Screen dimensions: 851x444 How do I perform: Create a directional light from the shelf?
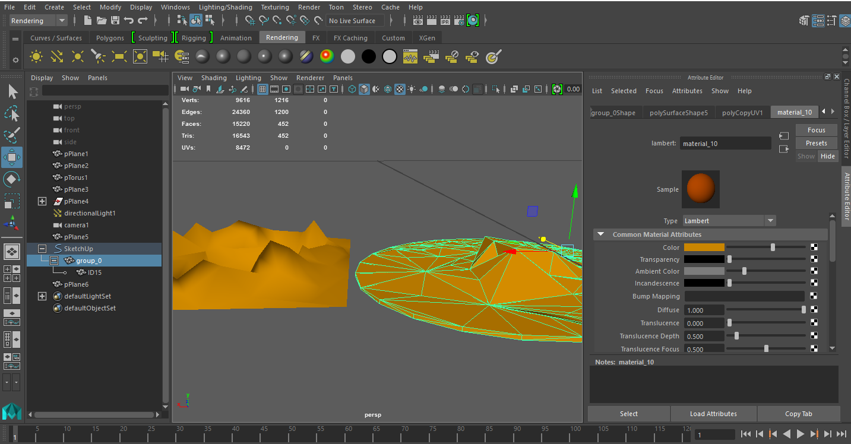pyautogui.click(x=56, y=56)
